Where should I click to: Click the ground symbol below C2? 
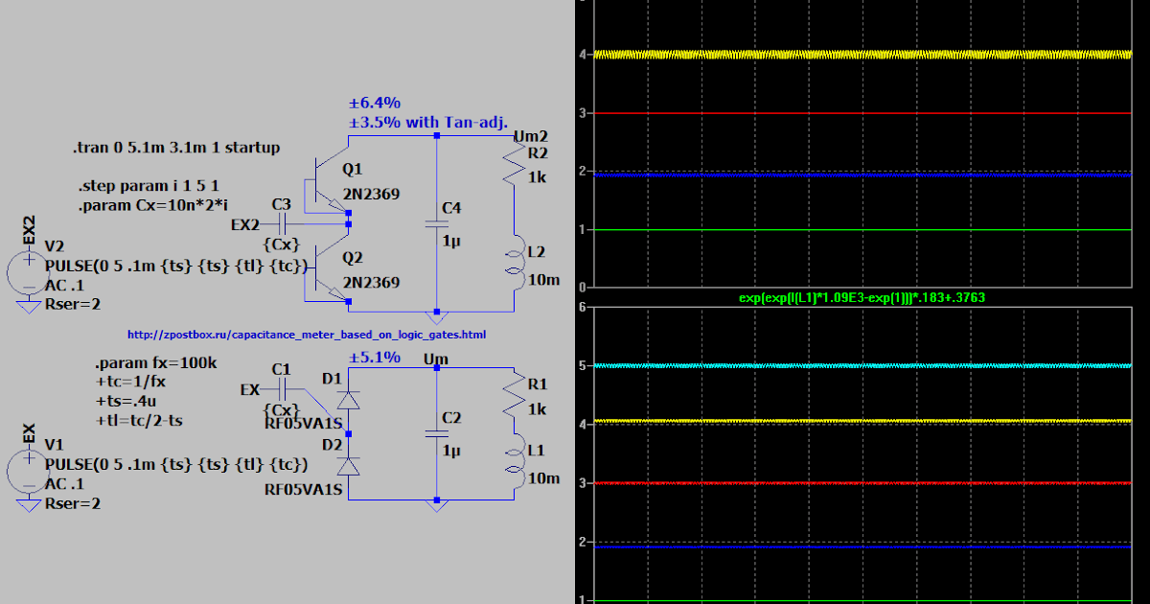click(x=439, y=503)
